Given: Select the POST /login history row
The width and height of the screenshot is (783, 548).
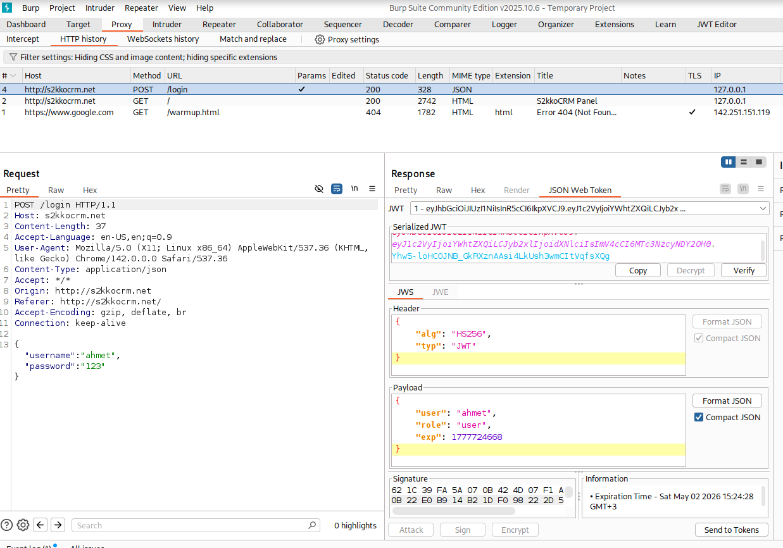Looking at the screenshot, I should click(391, 89).
